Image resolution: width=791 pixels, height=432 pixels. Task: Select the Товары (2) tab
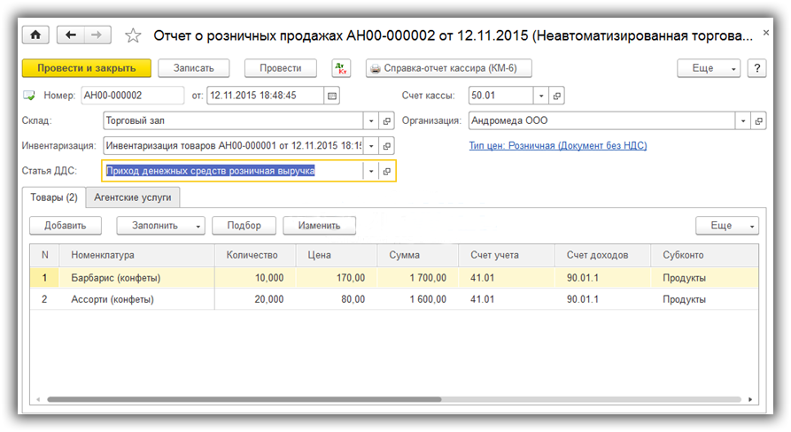[54, 197]
